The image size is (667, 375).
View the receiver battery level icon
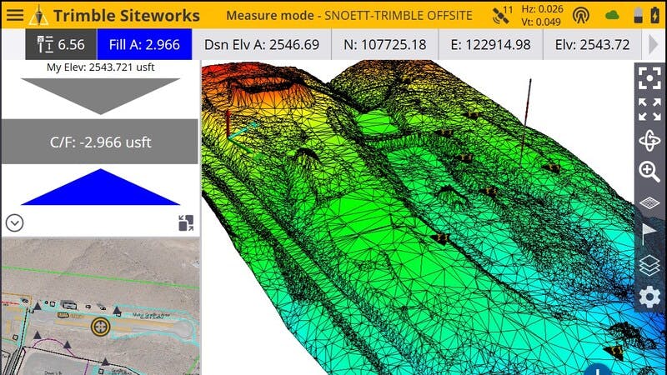click(x=638, y=15)
